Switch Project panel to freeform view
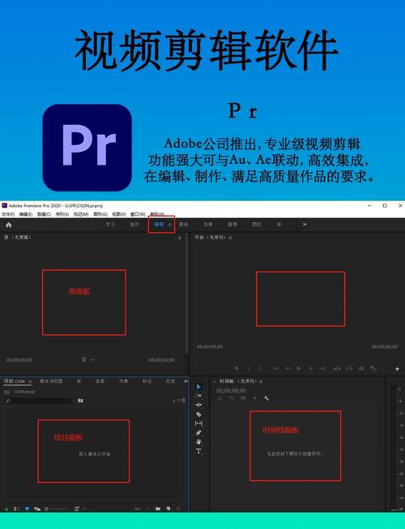405x529 pixels. pyautogui.click(x=37, y=509)
